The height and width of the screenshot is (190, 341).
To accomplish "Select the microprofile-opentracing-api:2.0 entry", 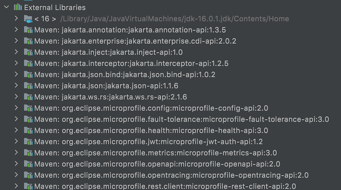I will tap(171, 175).
